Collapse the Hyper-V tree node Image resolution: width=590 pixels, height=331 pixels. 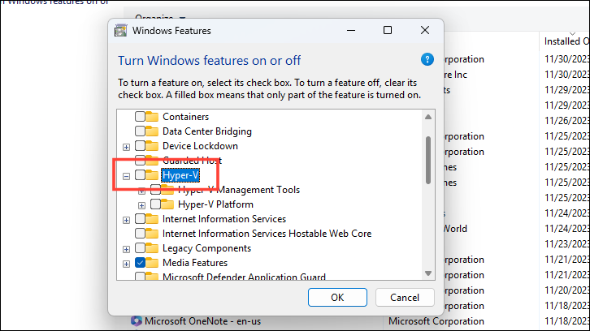[127, 176]
